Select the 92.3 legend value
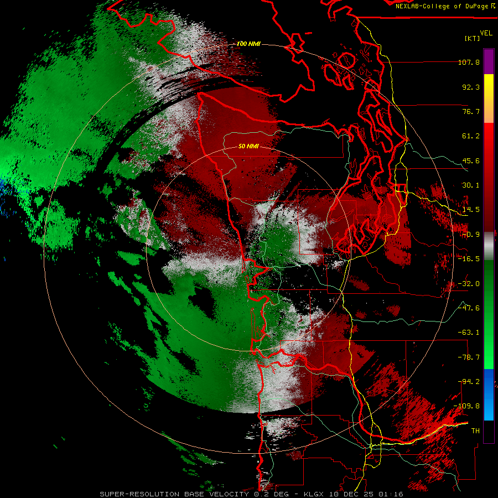Viewport: 498px width, 498px height. coord(471,87)
